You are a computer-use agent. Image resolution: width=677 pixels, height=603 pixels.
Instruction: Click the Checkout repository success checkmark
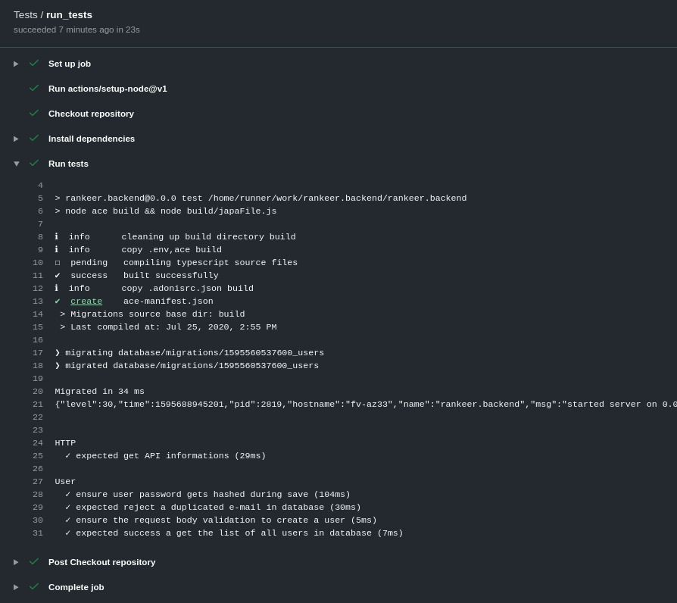34,113
